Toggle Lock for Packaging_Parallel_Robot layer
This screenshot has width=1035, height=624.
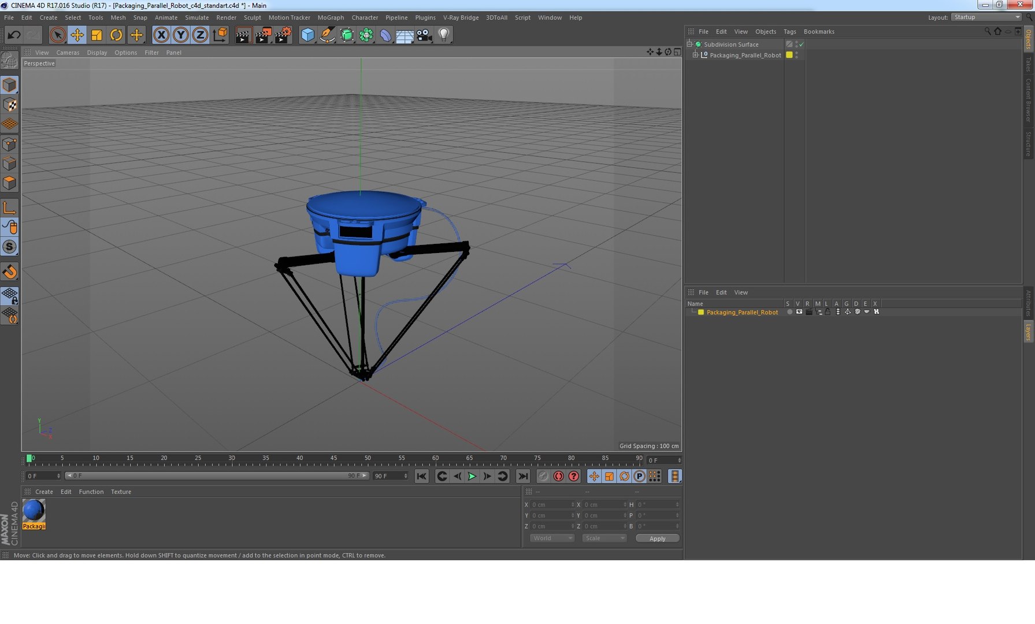828,312
